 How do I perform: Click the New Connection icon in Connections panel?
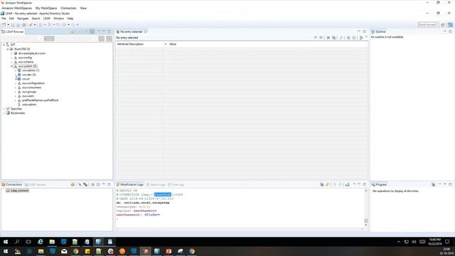[x=73, y=185]
